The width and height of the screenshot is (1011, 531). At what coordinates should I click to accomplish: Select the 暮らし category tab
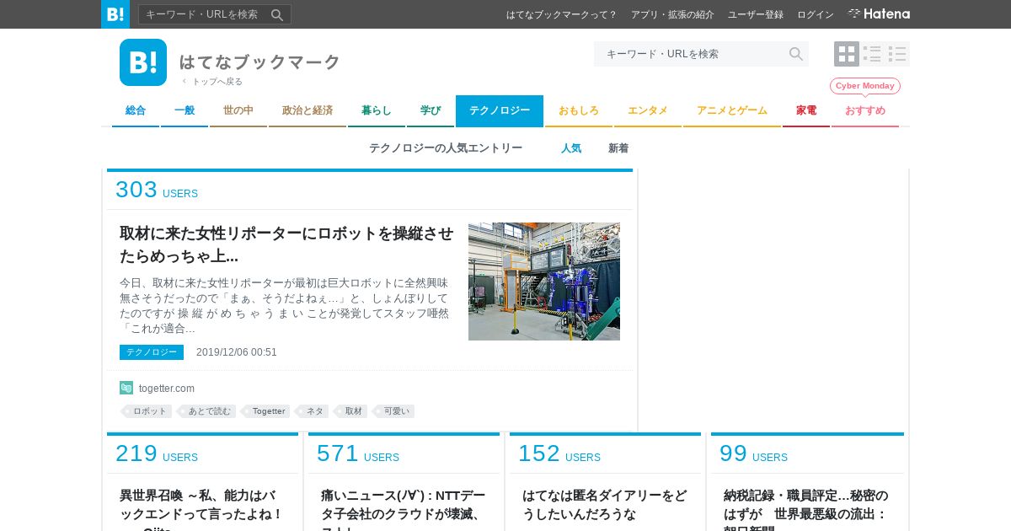(x=377, y=110)
